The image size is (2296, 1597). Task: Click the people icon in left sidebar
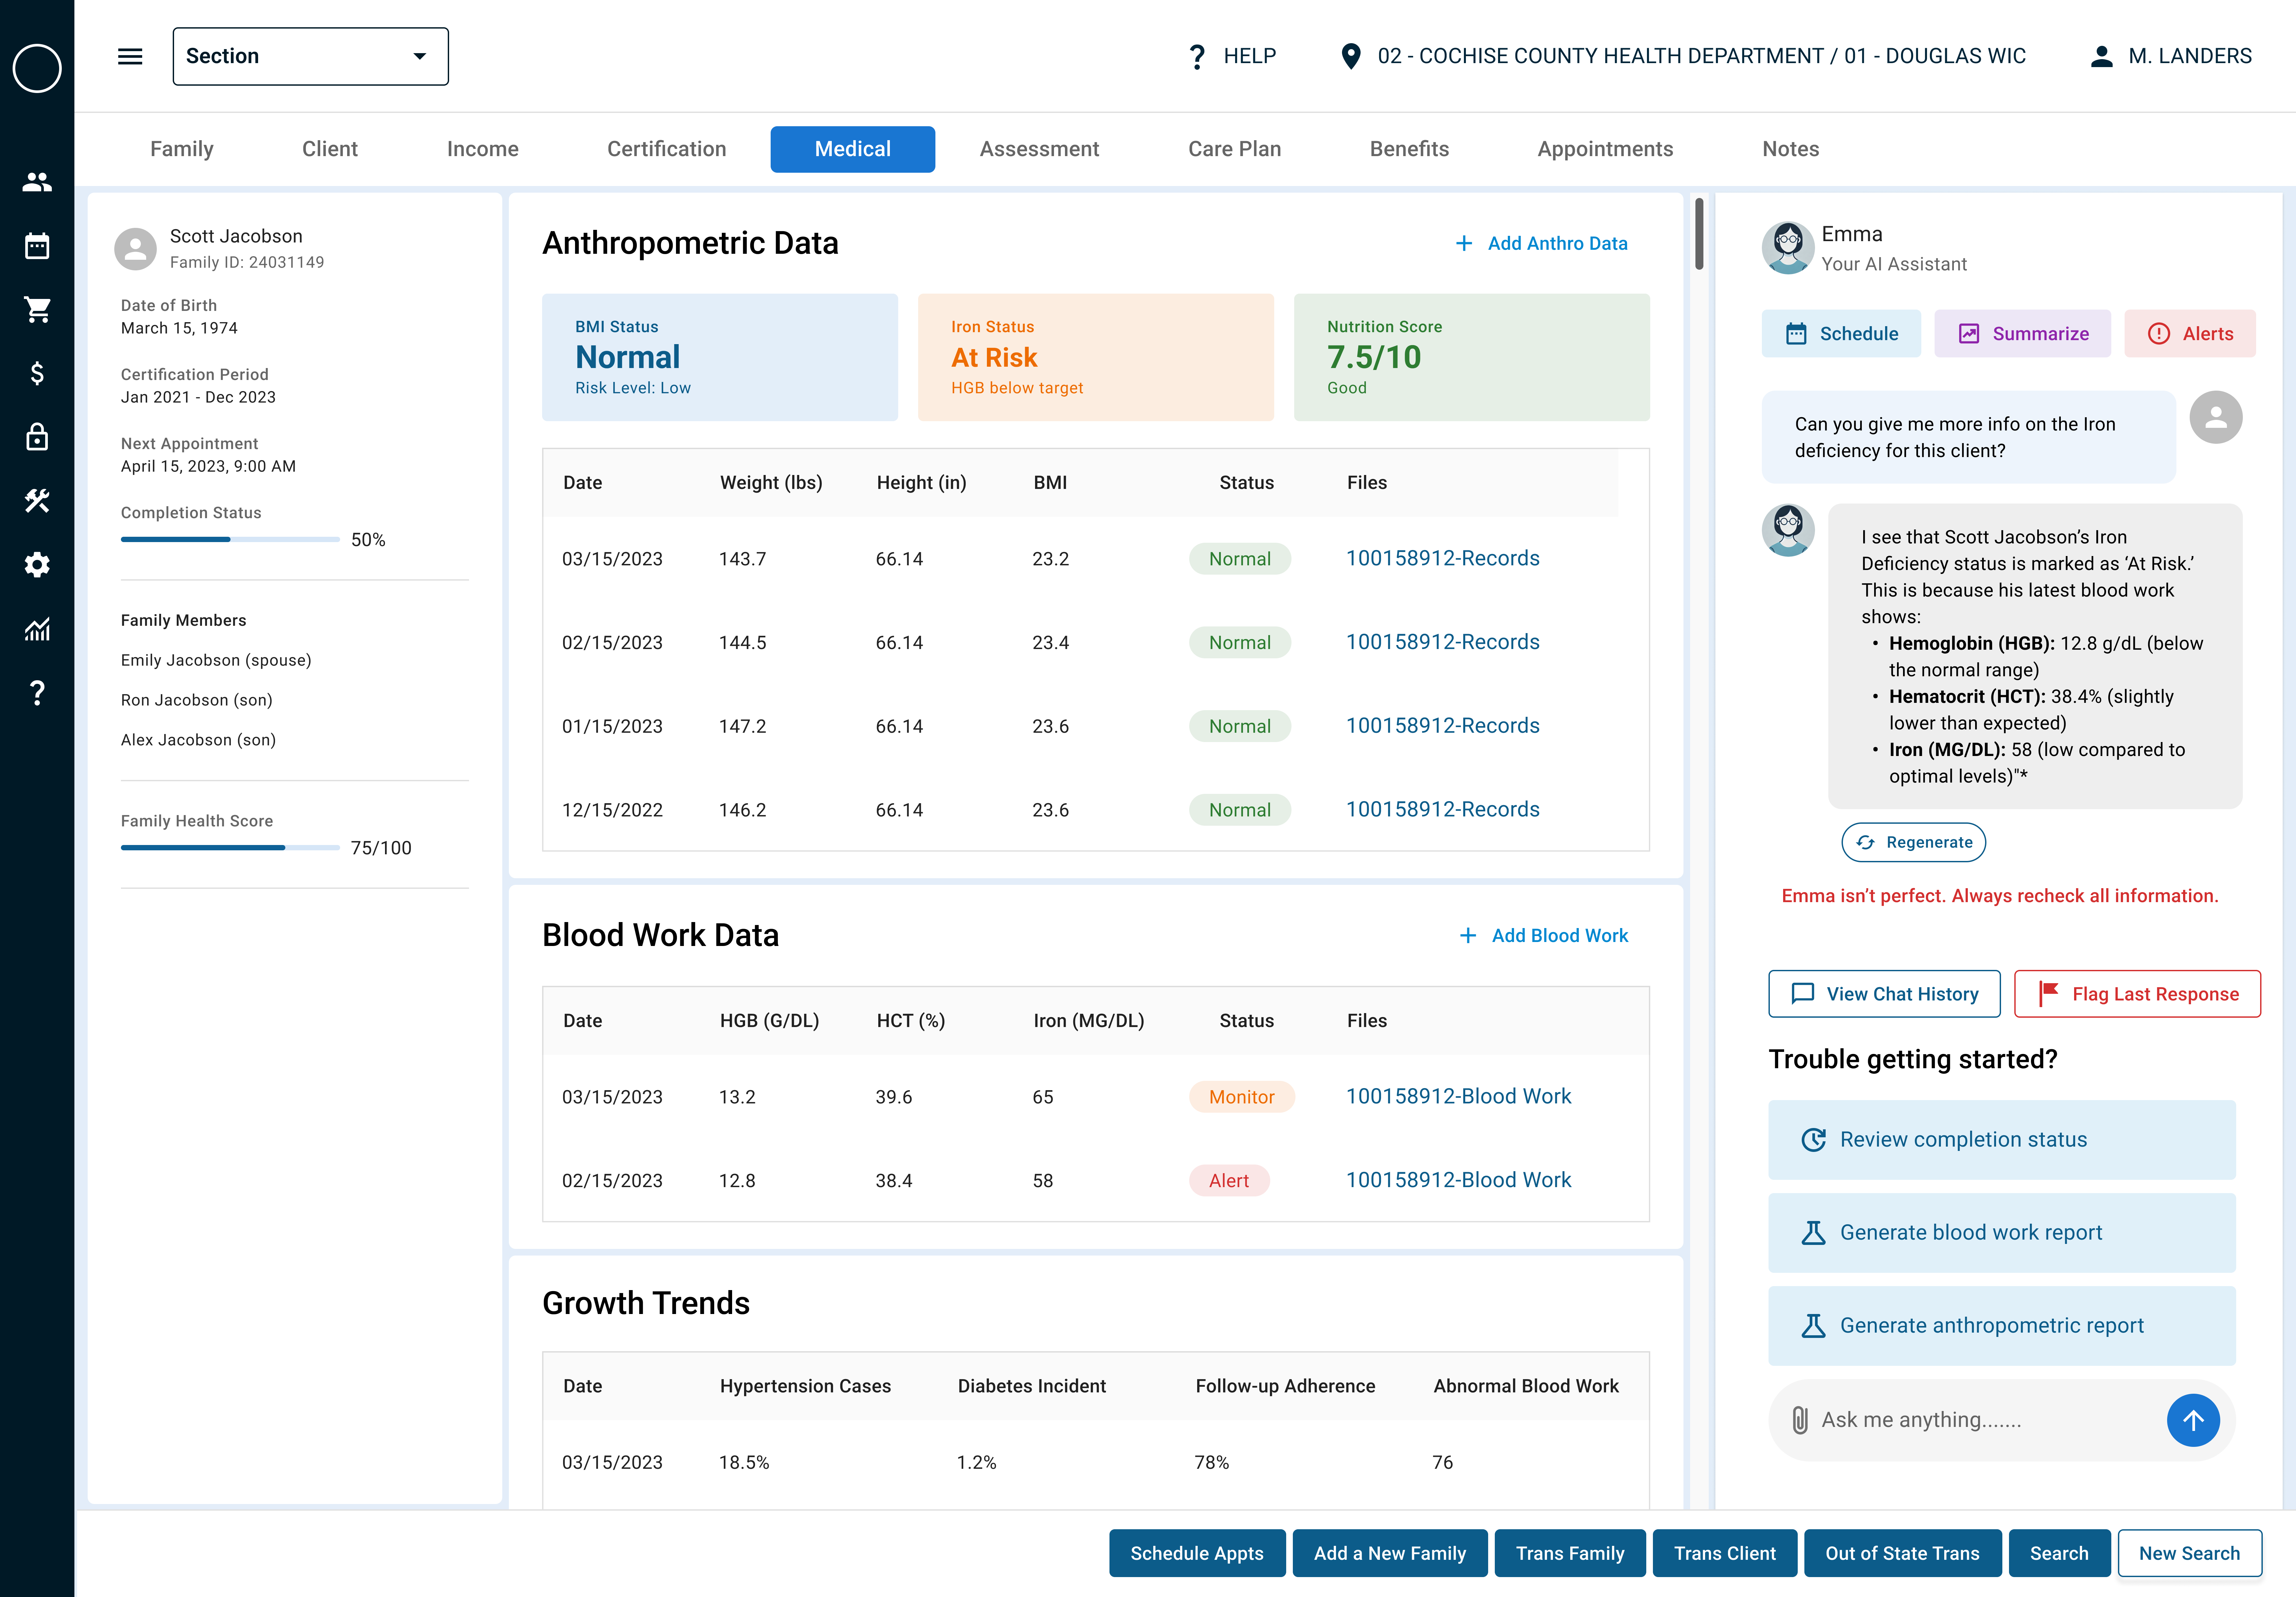[37, 182]
